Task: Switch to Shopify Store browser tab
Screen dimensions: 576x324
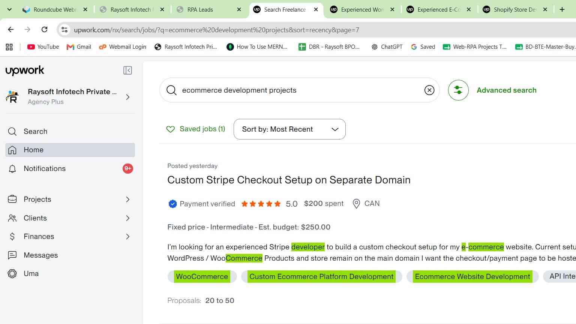Action: tap(515, 10)
